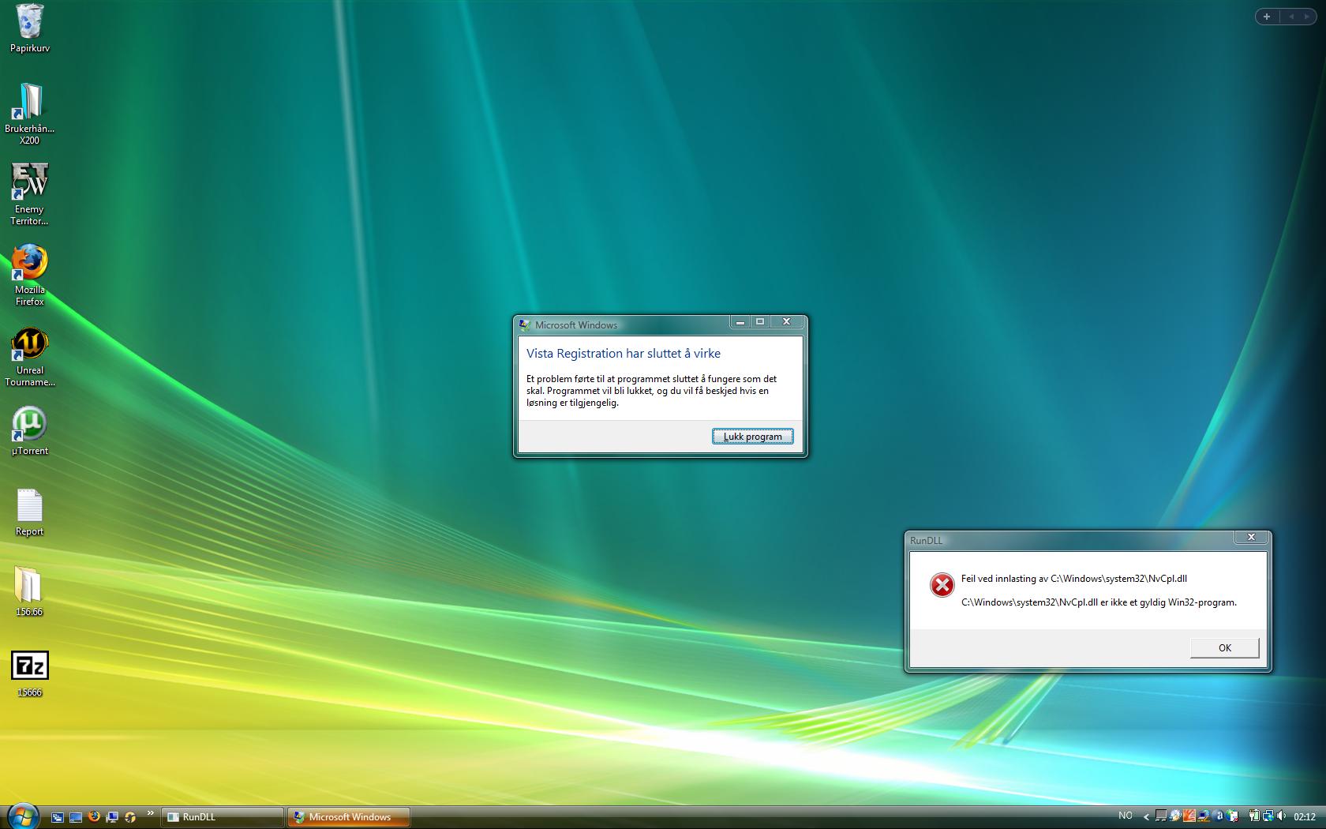Screen dimensions: 1326x829
Task: Select the µTorrent desktop shortcut
Action: [x=30, y=431]
